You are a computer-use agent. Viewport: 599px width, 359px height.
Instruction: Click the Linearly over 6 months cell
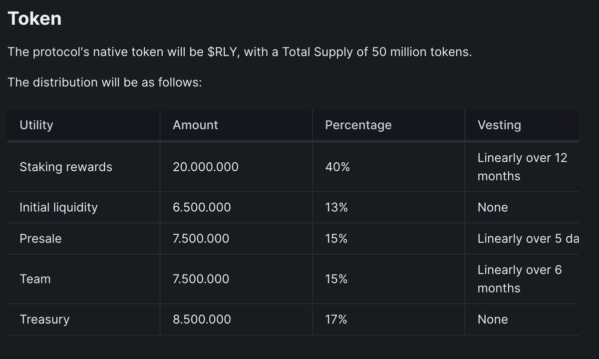pos(519,279)
